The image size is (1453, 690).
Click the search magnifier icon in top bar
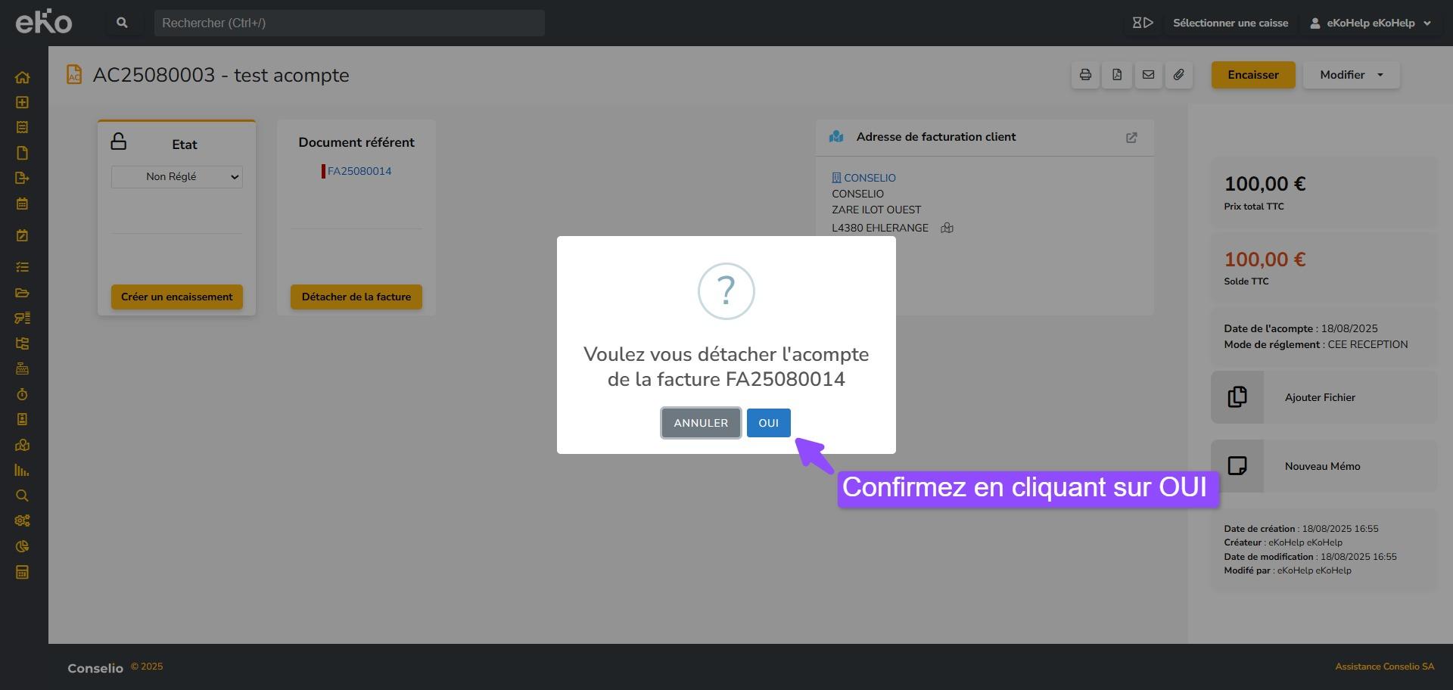[x=122, y=23]
